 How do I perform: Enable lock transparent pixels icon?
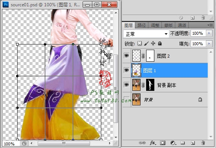pos(139,43)
